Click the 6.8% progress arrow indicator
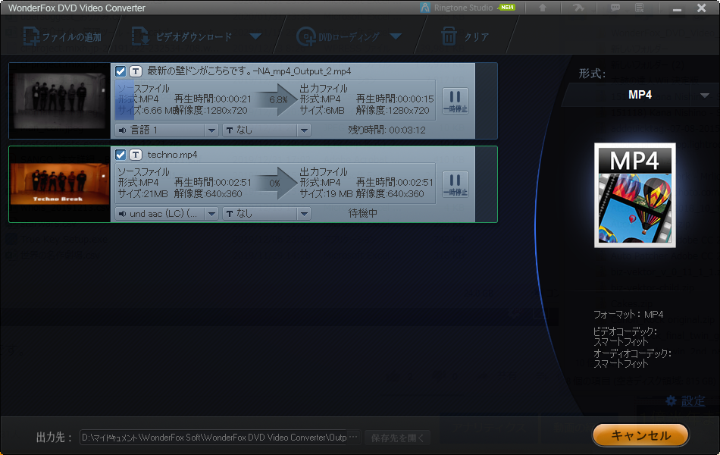The image size is (720, 455). pos(277,99)
